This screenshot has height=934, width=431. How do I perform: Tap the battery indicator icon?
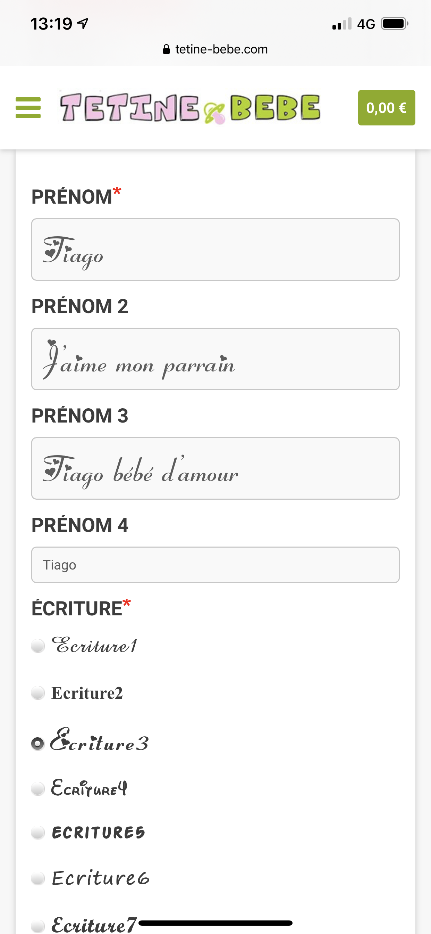tap(395, 24)
